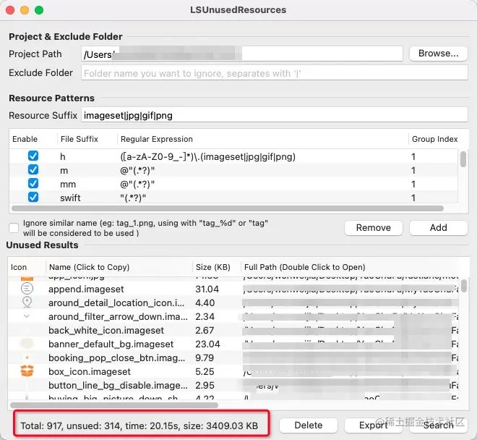Click the Browse... button

click(x=439, y=54)
